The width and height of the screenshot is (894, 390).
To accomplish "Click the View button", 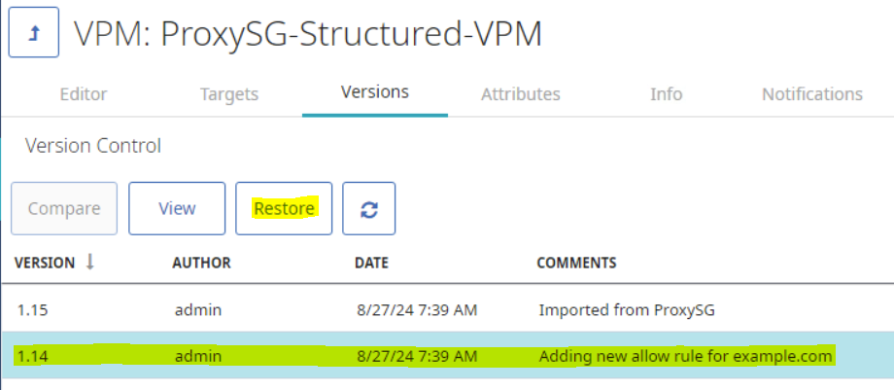I will [177, 209].
